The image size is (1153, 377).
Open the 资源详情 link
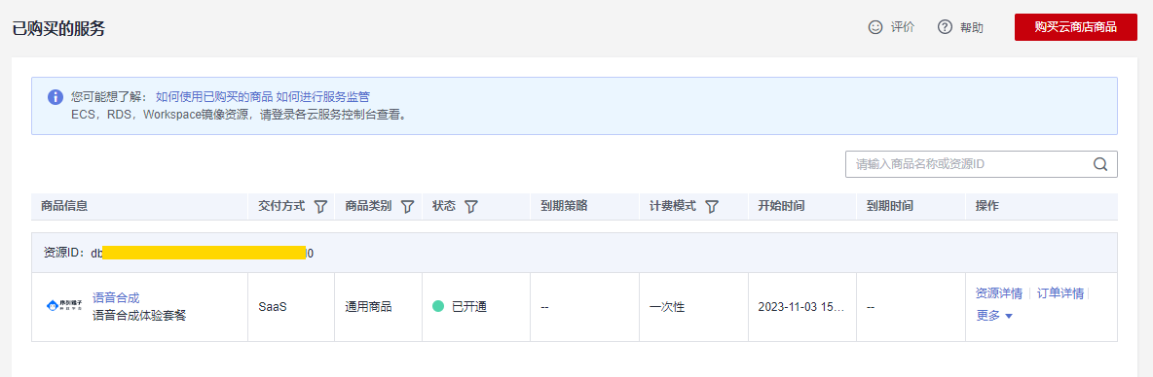coord(998,293)
